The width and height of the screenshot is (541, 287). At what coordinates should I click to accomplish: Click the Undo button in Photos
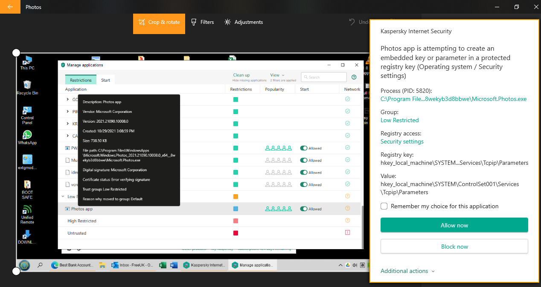[358, 22]
